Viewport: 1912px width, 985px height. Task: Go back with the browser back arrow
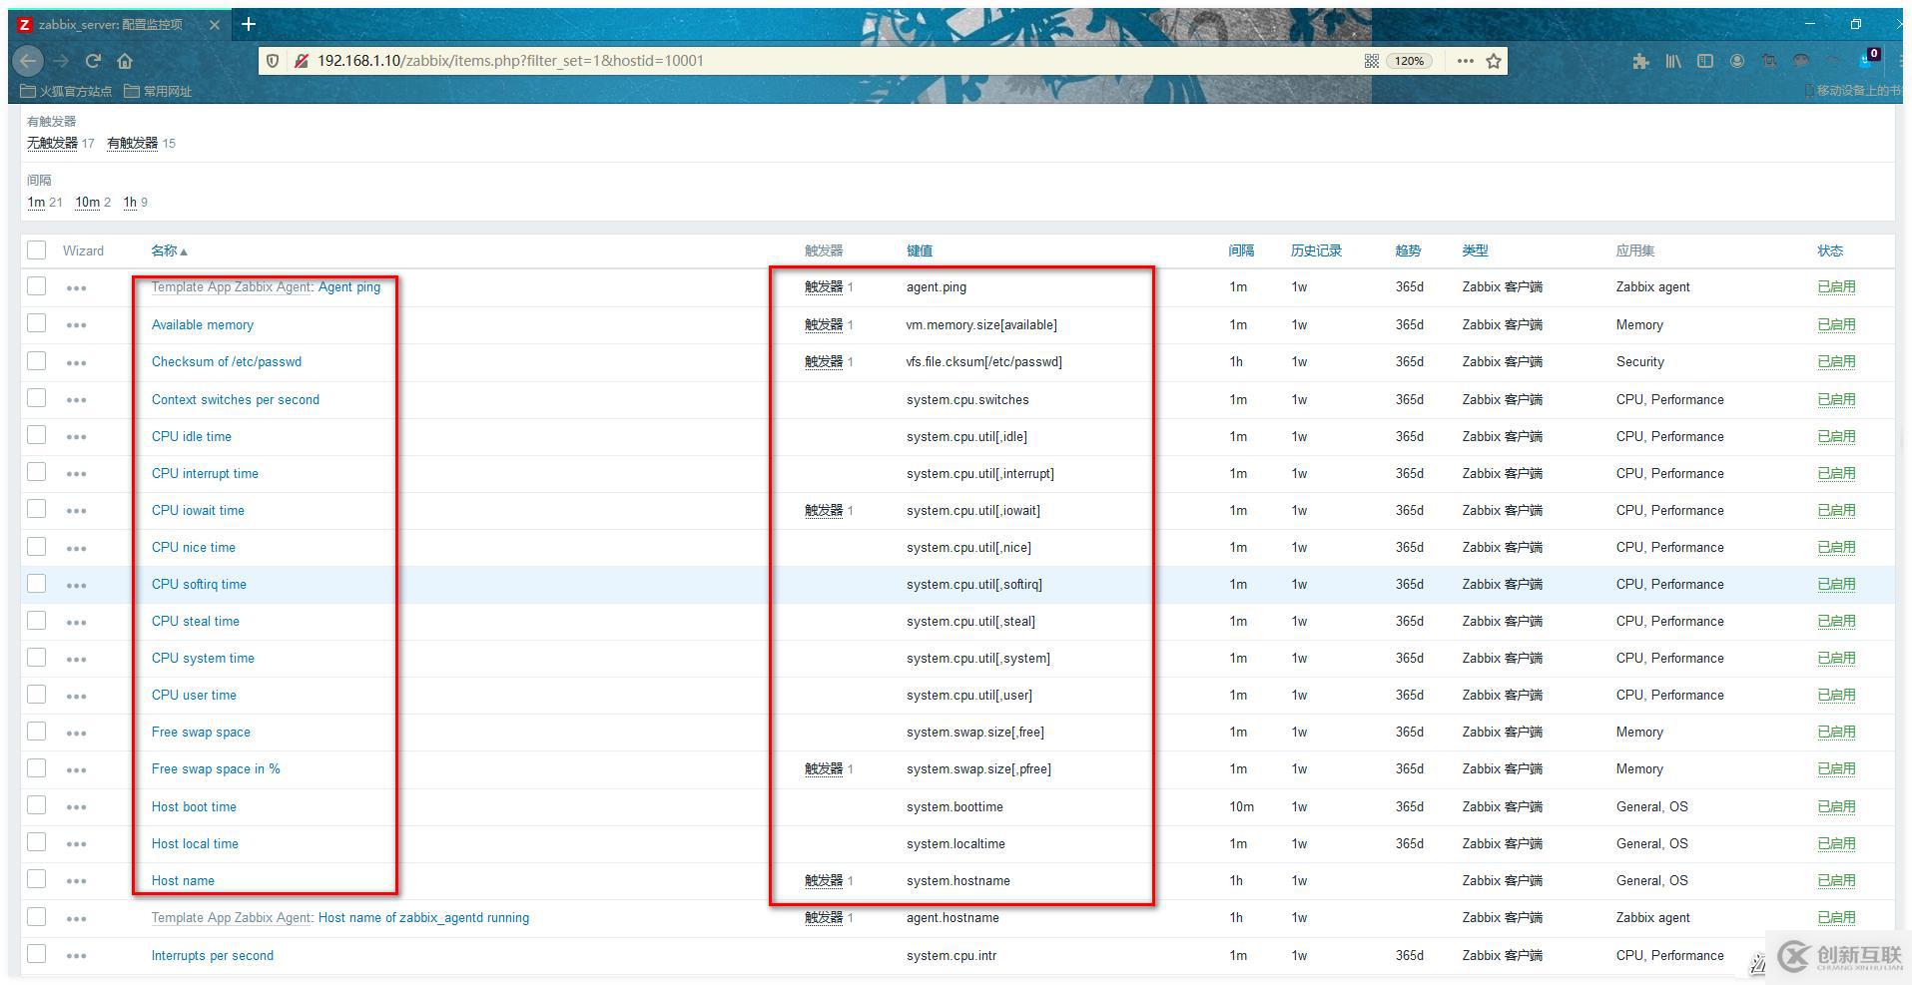[28, 61]
